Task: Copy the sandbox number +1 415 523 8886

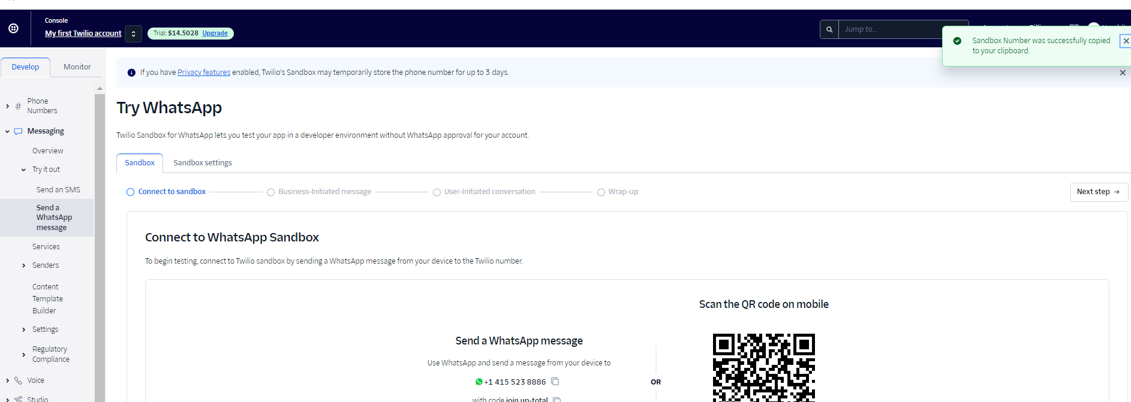Action: coord(555,382)
